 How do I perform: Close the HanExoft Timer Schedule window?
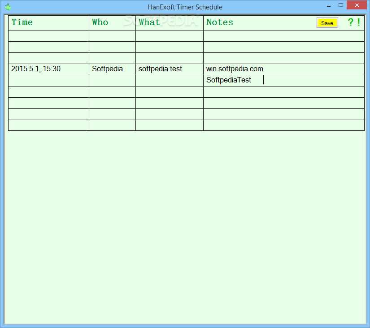click(x=357, y=5)
